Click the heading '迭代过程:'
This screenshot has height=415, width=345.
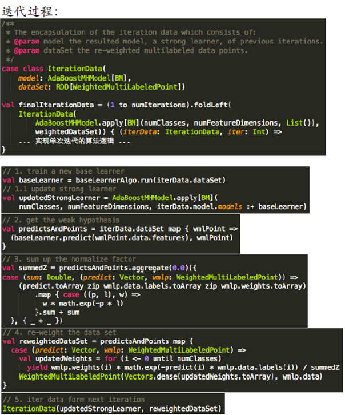point(30,11)
